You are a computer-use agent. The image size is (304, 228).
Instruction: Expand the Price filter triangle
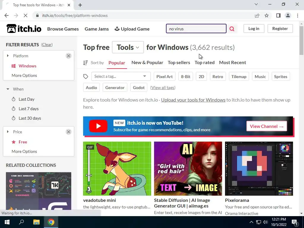pos(8,132)
